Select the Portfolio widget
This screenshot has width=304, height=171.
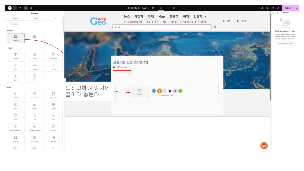point(35,106)
